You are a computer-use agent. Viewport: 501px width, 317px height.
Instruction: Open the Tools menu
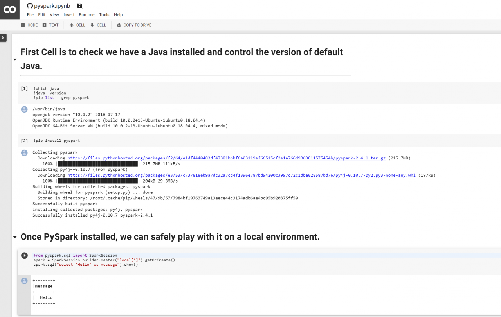(104, 15)
